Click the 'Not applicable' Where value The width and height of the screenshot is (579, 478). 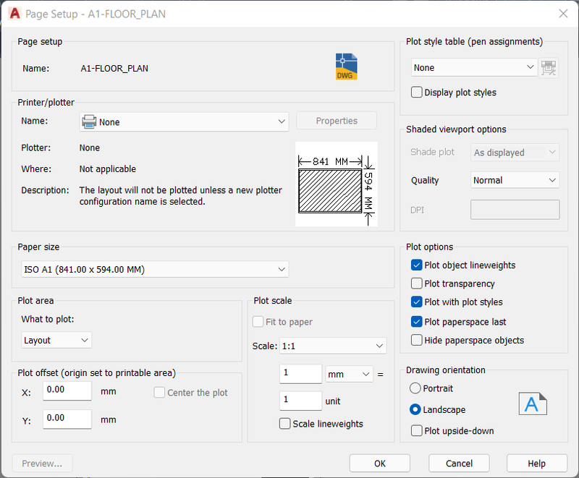[107, 169]
